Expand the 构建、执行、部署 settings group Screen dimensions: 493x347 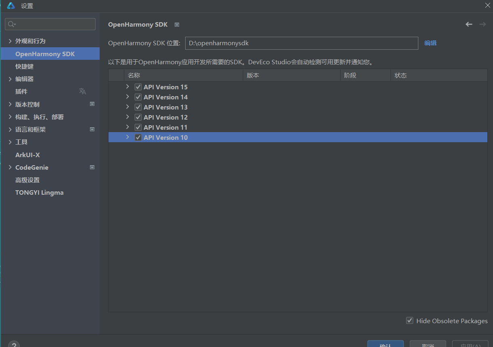[10, 117]
